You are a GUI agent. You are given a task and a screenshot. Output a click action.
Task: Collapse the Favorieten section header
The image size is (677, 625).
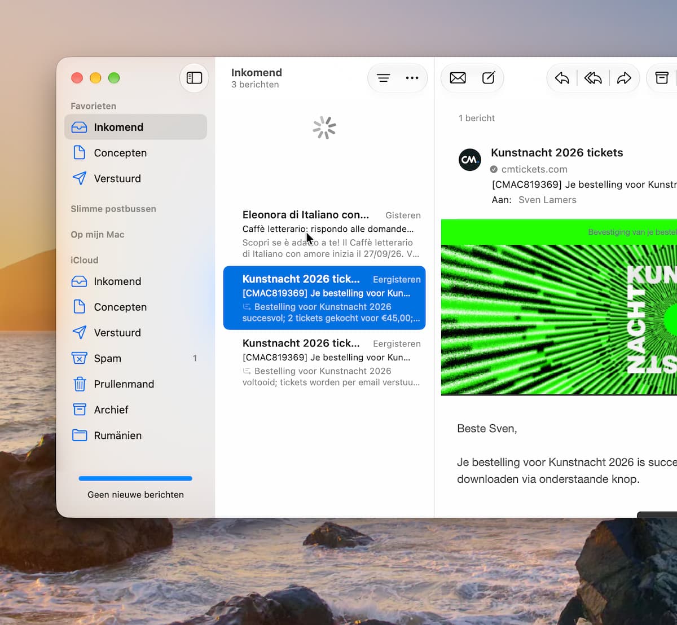pos(94,106)
